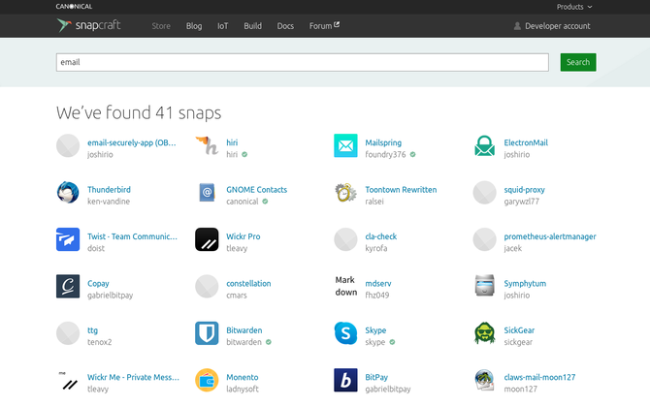Select the Bitwarden shield icon
The width and height of the screenshot is (650, 406).
click(x=207, y=333)
